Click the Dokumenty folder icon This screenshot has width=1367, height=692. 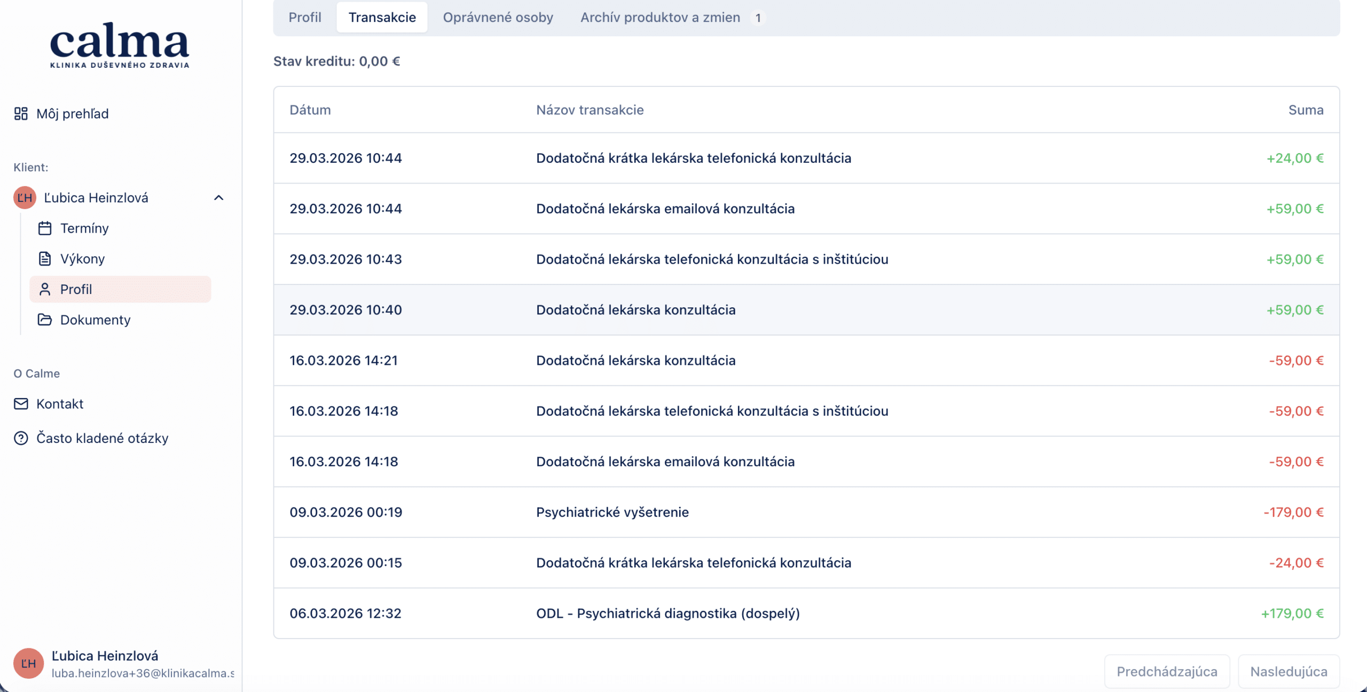coord(45,320)
